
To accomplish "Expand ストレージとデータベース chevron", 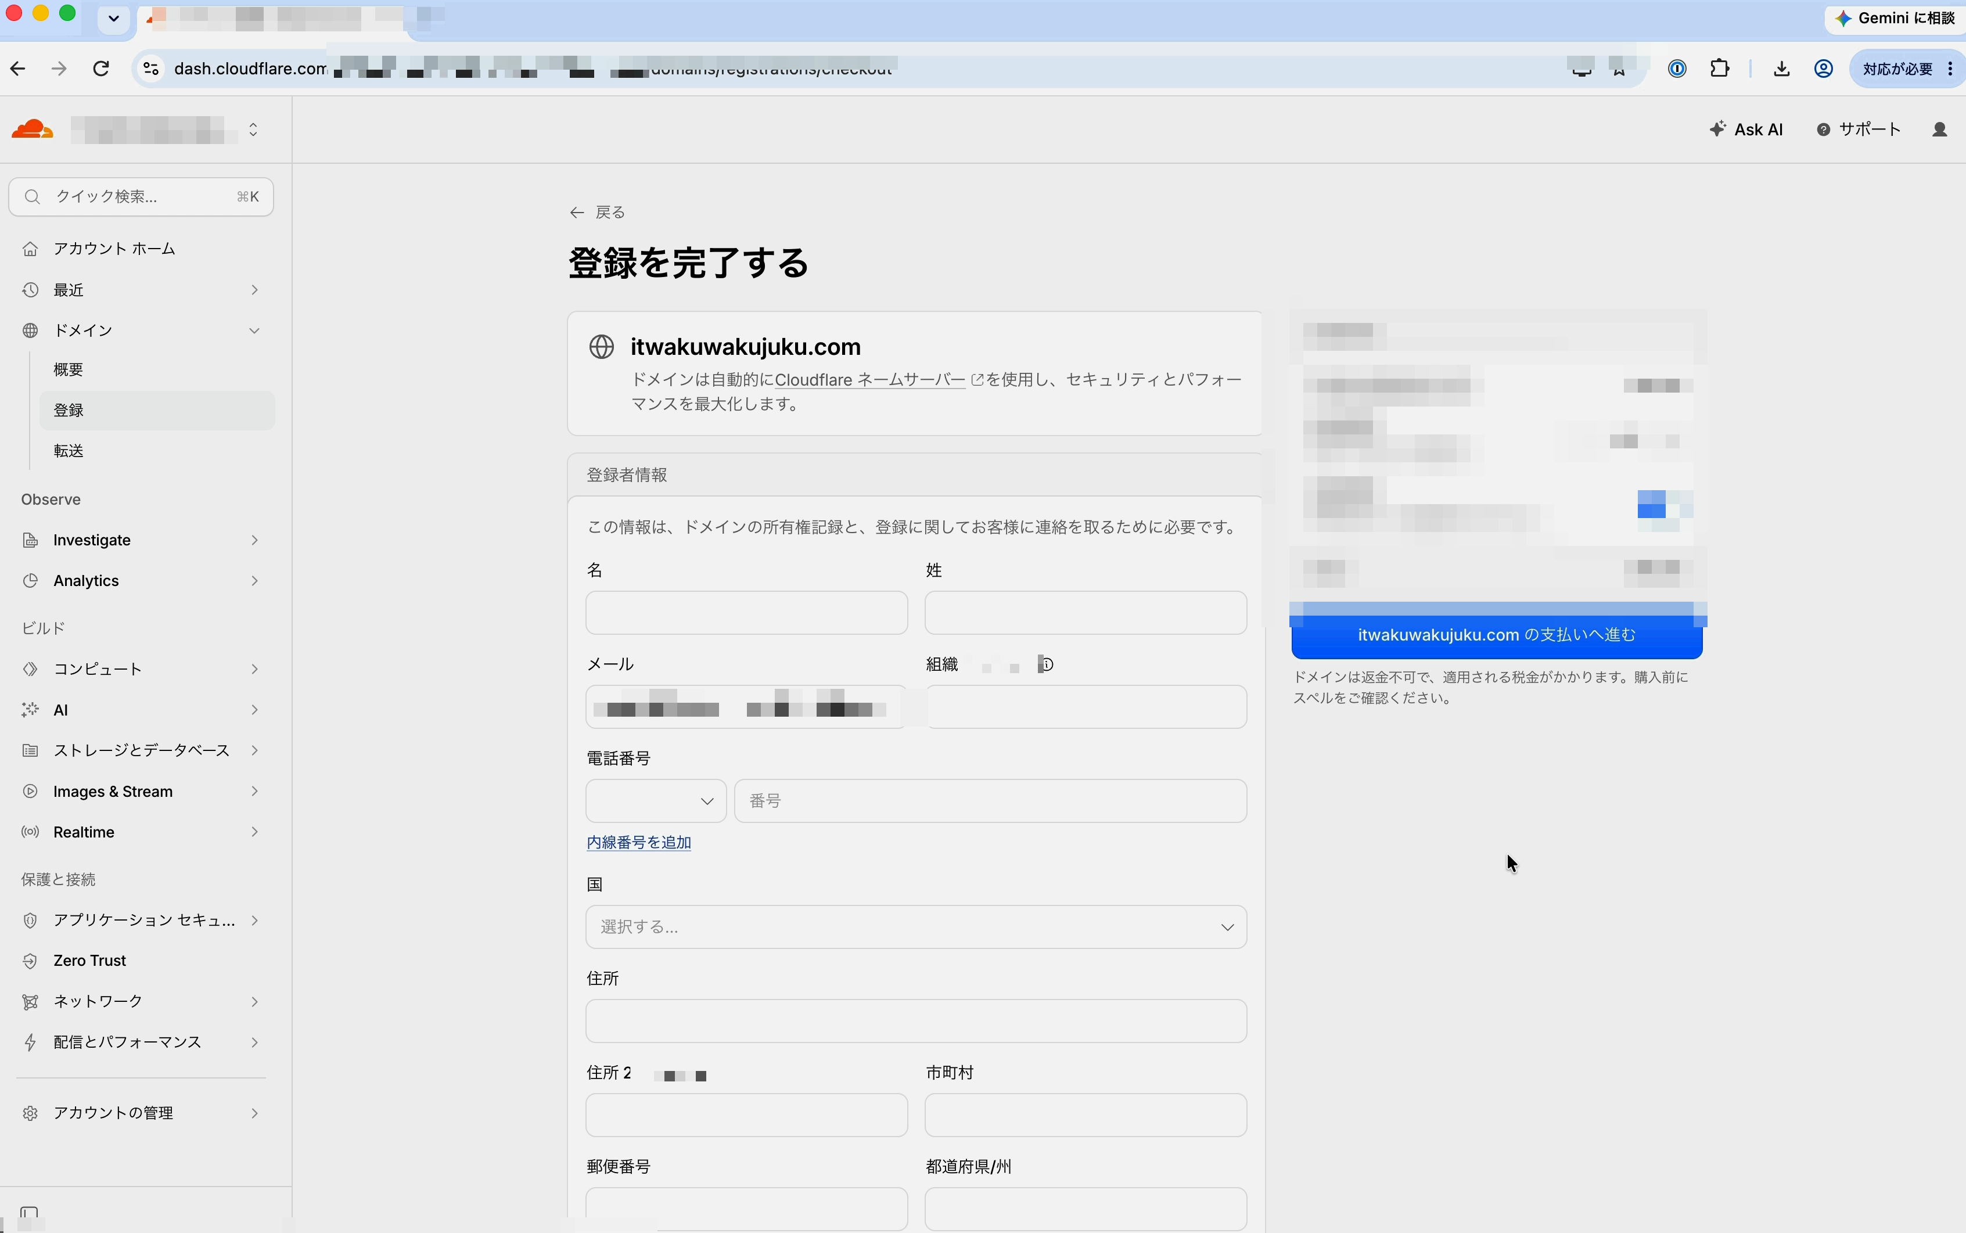I will 254,750.
